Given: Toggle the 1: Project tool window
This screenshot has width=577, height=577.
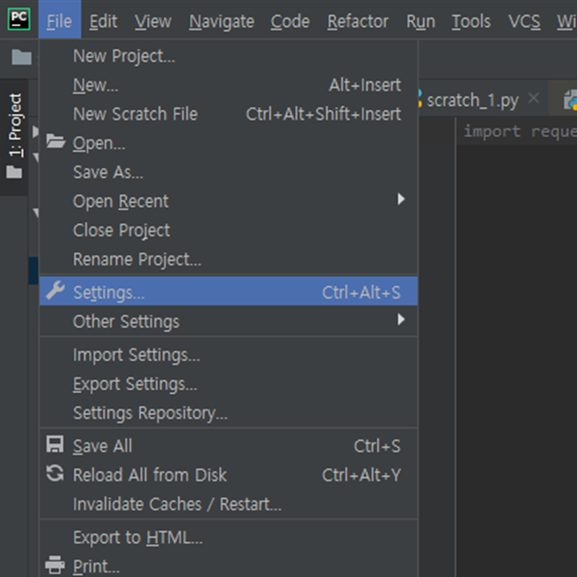Looking at the screenshot, I should [x=14, y=136].
